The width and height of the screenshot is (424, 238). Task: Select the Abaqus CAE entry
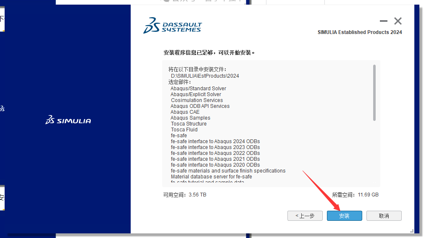[185, 112]
